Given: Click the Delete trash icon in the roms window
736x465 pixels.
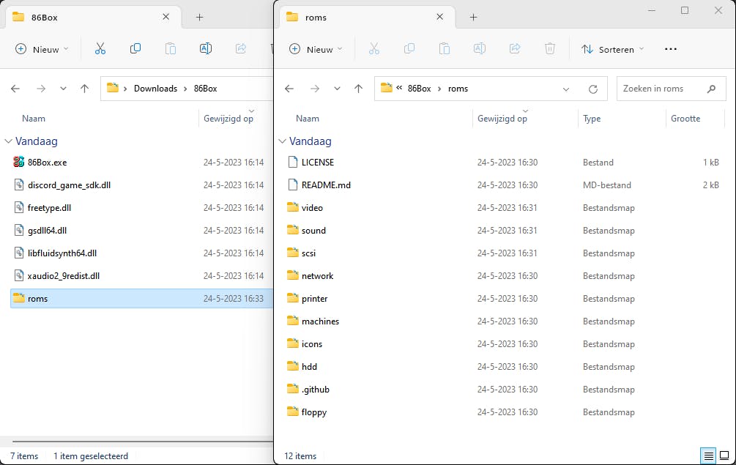Looking at the screenshot, I should click(550, 49).
